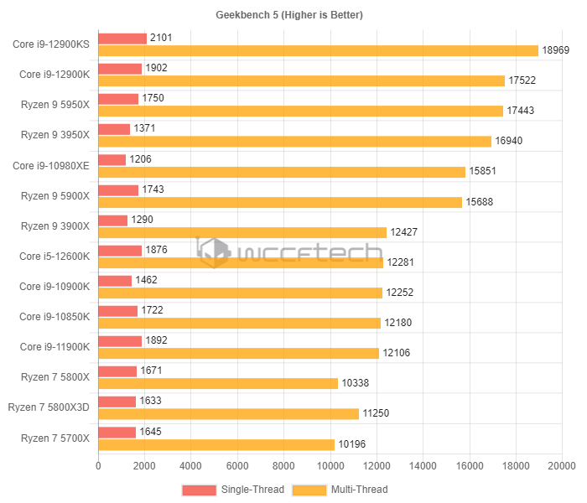Select the Ryzen 7 5700X multi-thread bar
The image size is (587, 503).
pyautogui.click(x=216, y=444)
